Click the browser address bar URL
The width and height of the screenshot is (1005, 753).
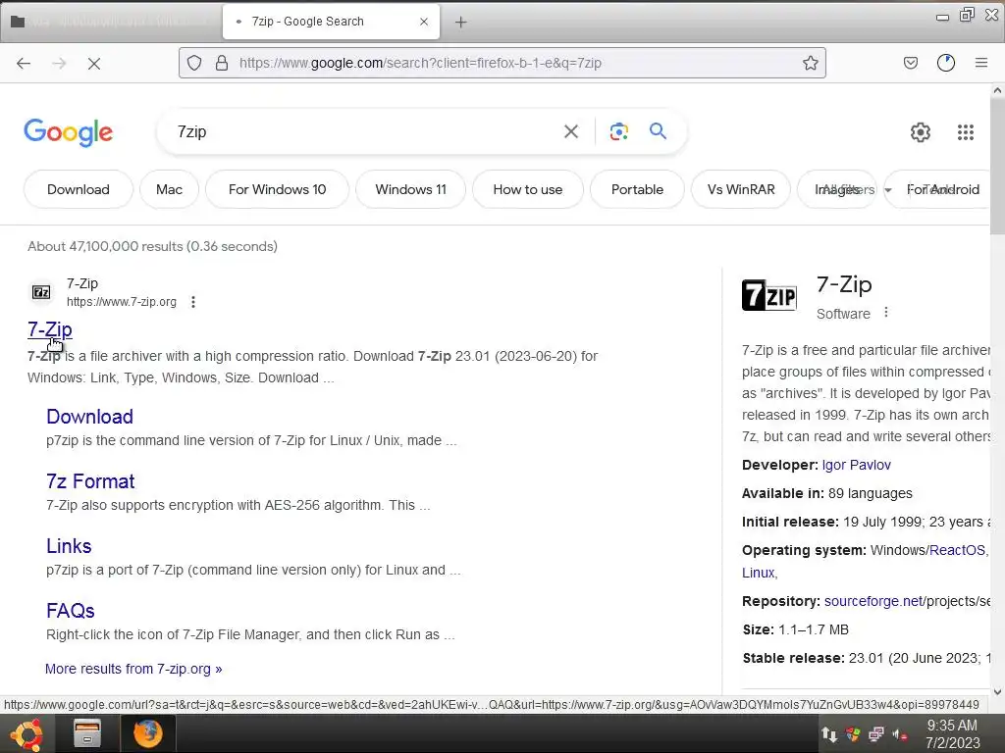[x=420, y=63]
